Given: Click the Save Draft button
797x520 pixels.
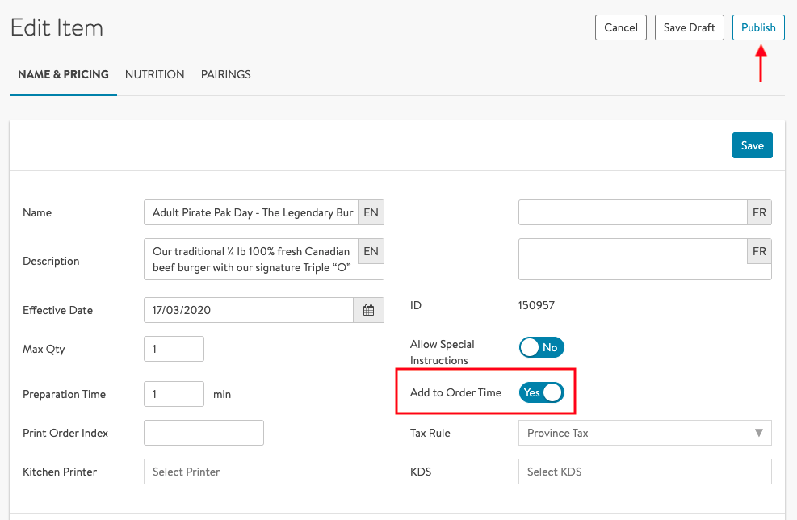Looking at the screenshot, I should [x=689, y=27].
